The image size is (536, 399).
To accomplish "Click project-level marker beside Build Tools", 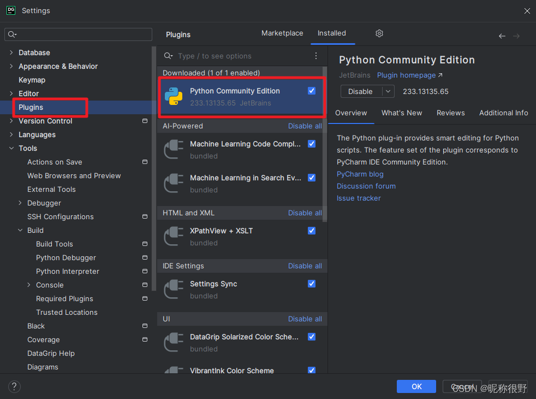I will pyautogui.click(x=145, y=244).
